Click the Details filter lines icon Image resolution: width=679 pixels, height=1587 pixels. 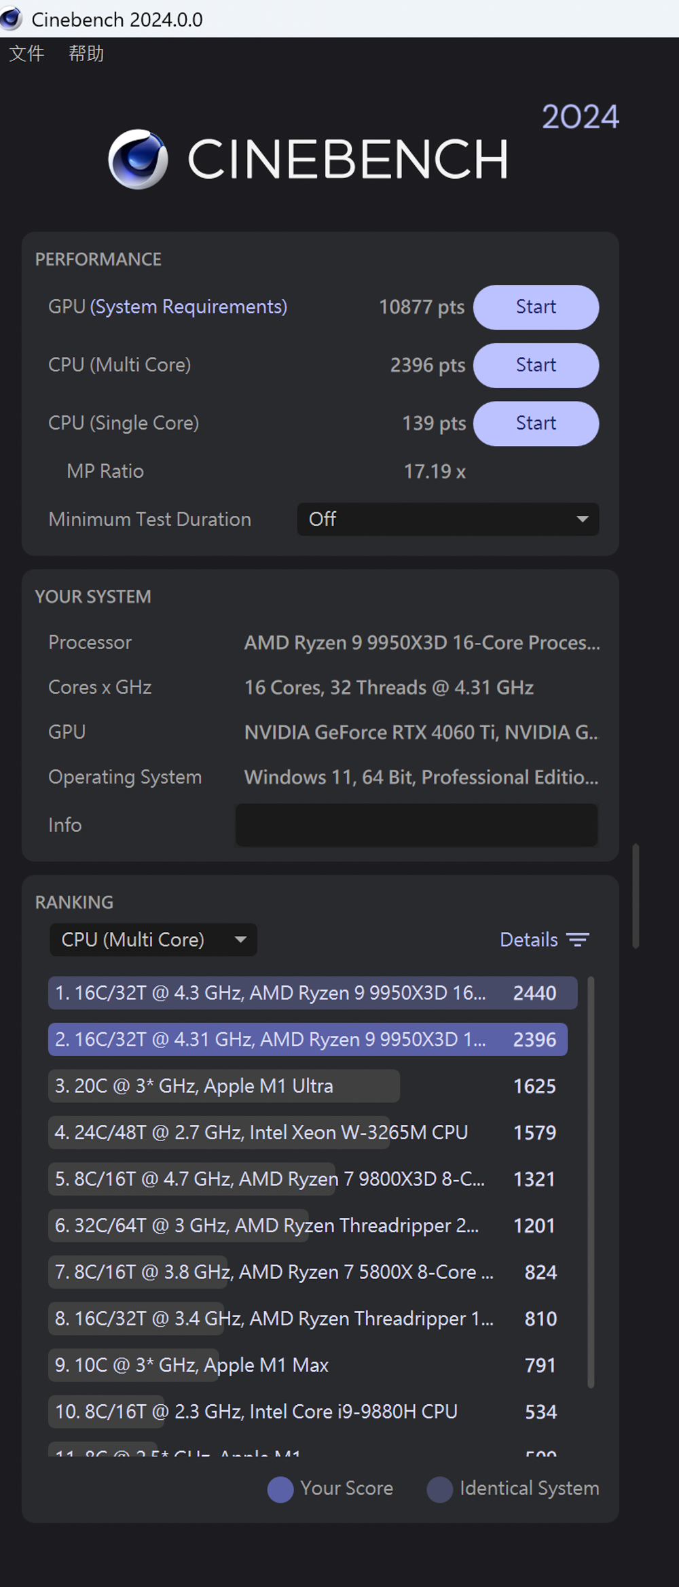578,940
